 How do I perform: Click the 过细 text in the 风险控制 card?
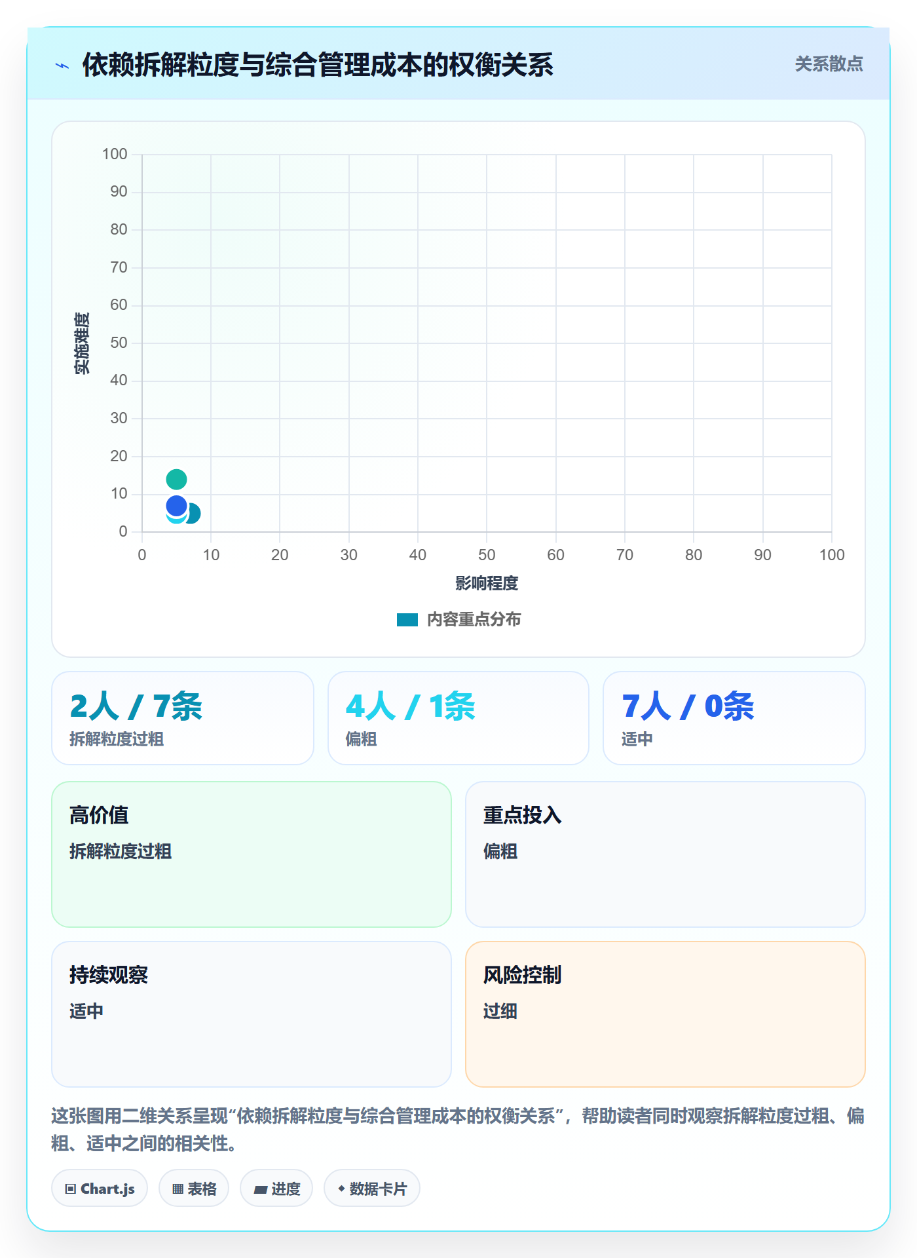(x=500, y=1011)
